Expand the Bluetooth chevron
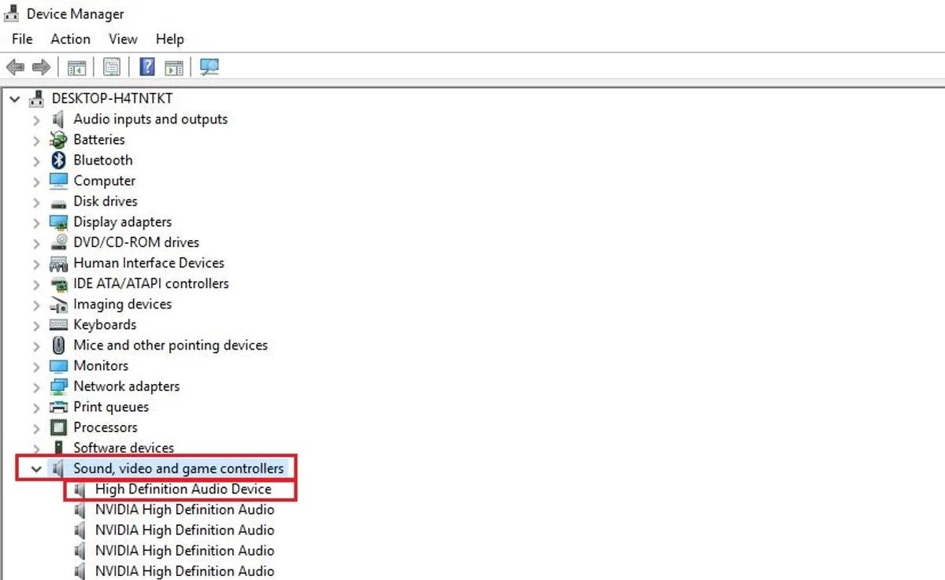 point(36,161)
